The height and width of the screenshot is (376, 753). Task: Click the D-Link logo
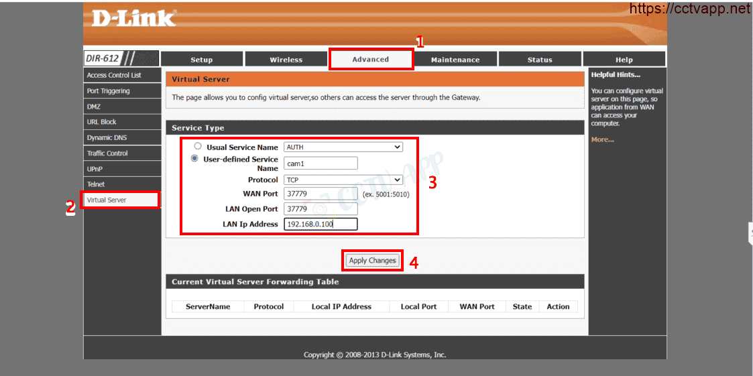(x=133, y=18)
